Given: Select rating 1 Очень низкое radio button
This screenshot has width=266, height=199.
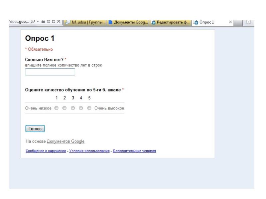Looking at the screenshot, I should [57, 108].
